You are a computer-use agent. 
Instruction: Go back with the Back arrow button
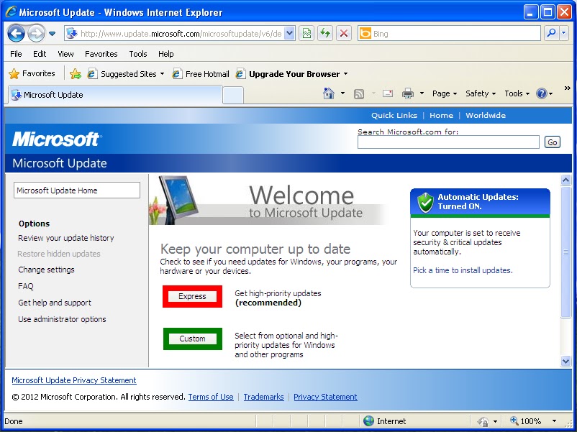tap(16, 34)
